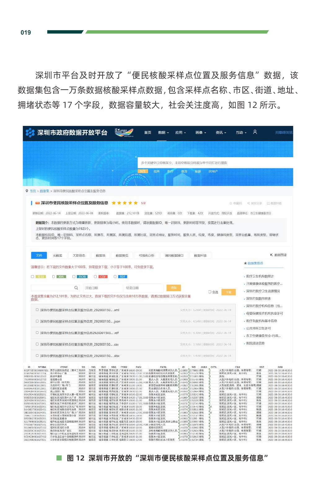Click the 转发分享 share icon

point(248,204)
